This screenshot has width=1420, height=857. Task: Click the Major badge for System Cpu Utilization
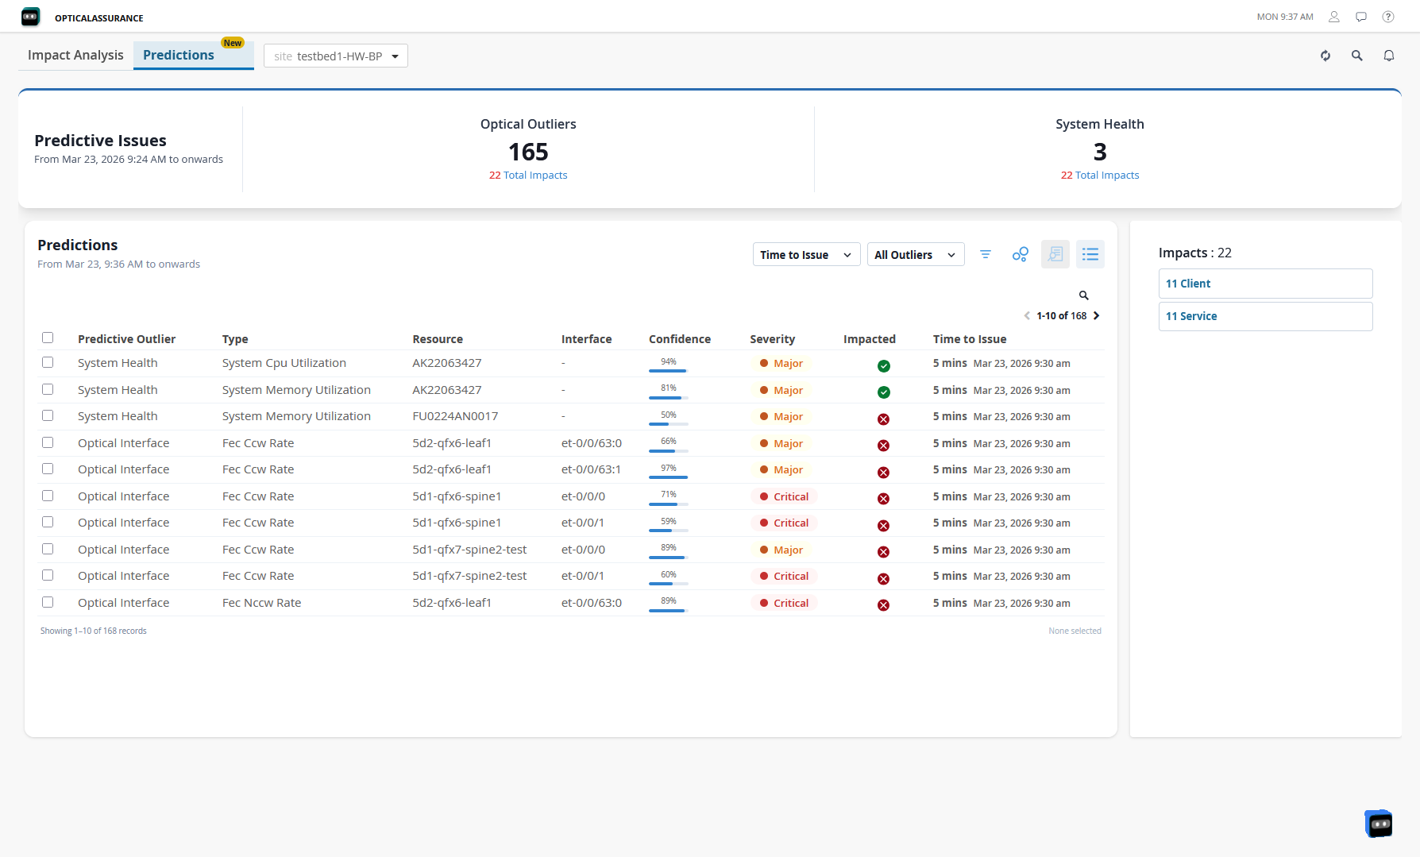781,363
